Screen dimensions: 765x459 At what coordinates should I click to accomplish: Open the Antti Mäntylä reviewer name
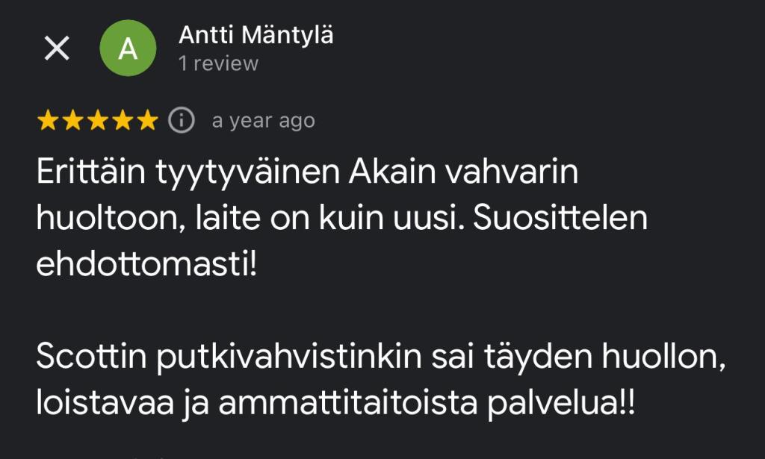(256, 35)
